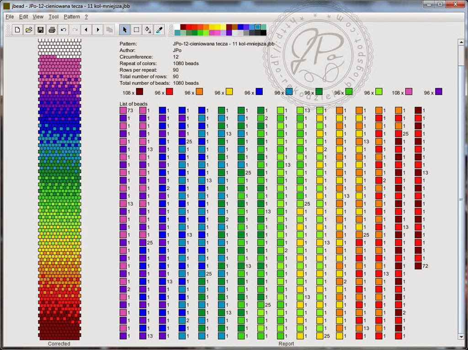Click the vertical scrollbar down arrow

tap(461, 336)
